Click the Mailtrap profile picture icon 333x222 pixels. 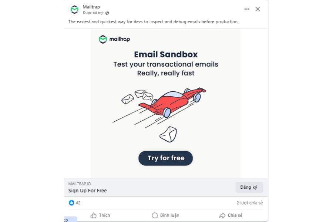(74, 9)
